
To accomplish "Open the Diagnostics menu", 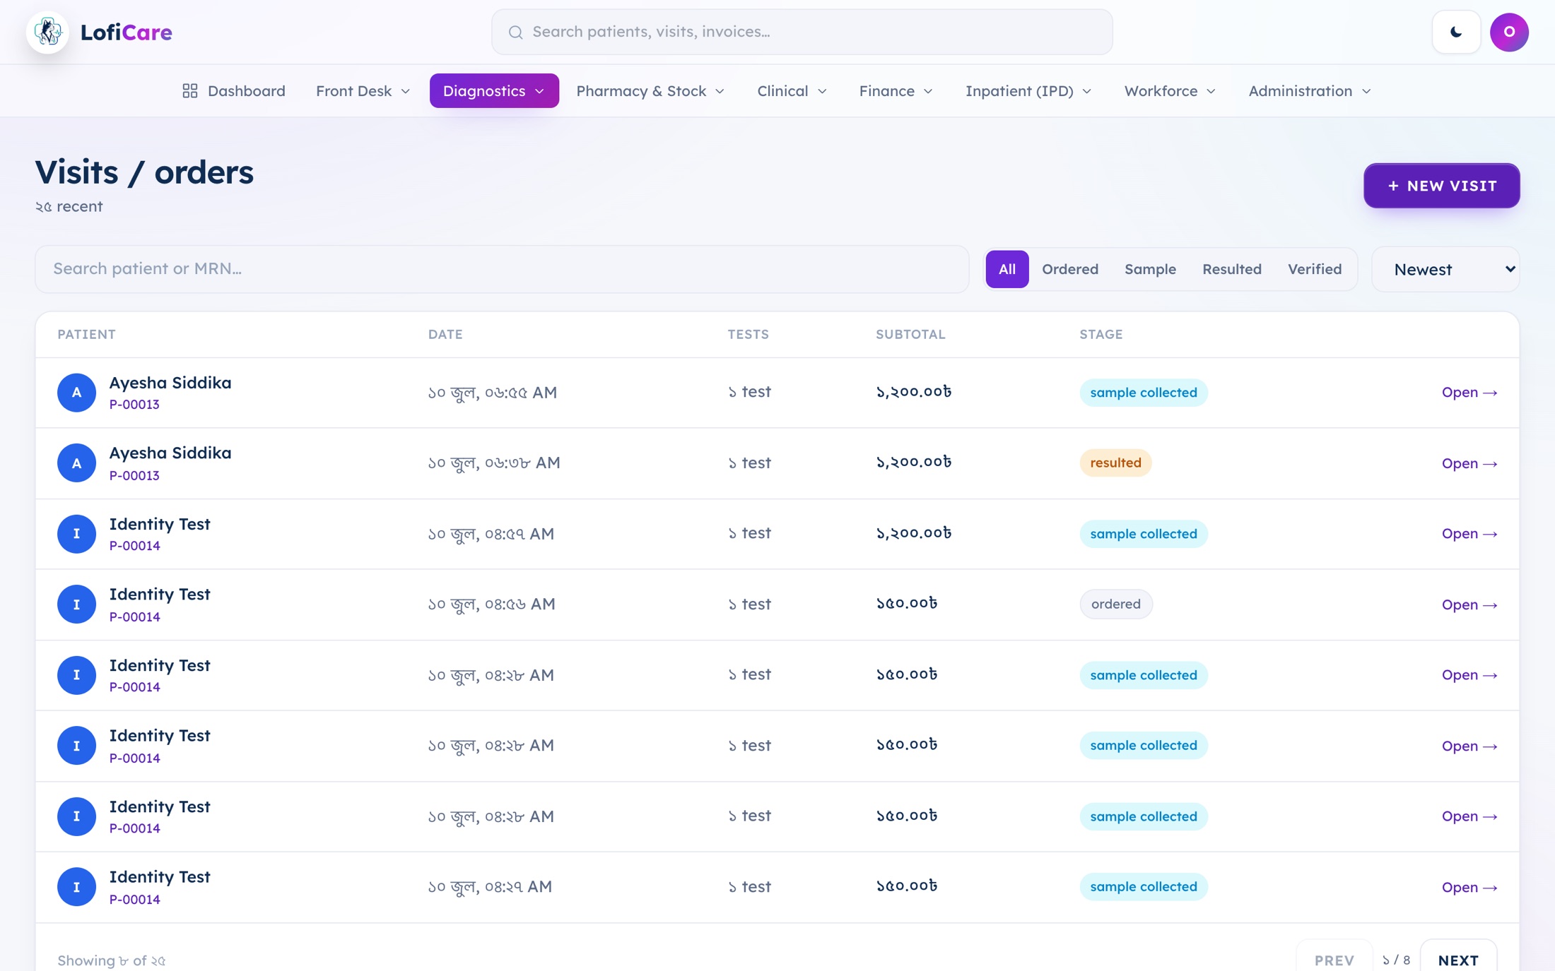I will [494, 91].
